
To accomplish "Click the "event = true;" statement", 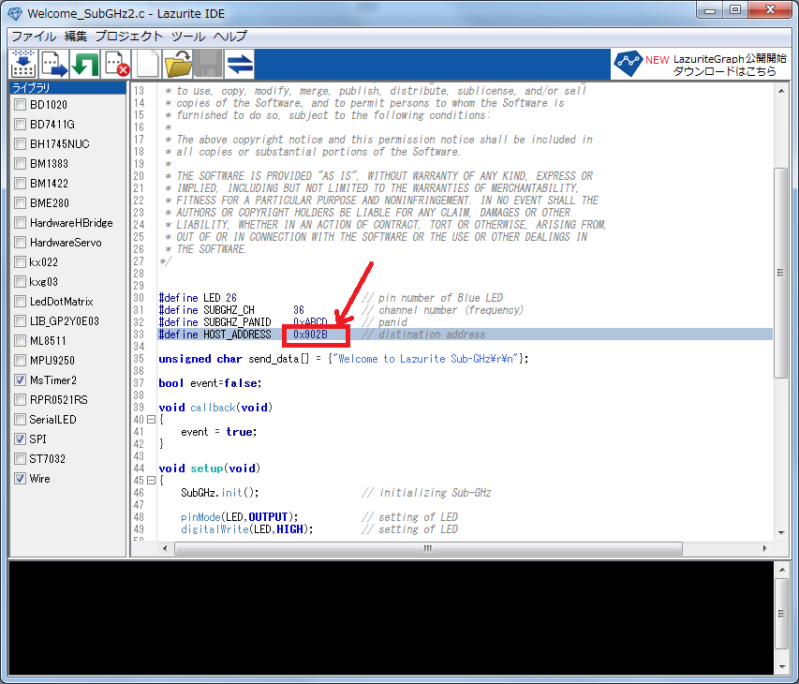I will [x=218, y=432].
